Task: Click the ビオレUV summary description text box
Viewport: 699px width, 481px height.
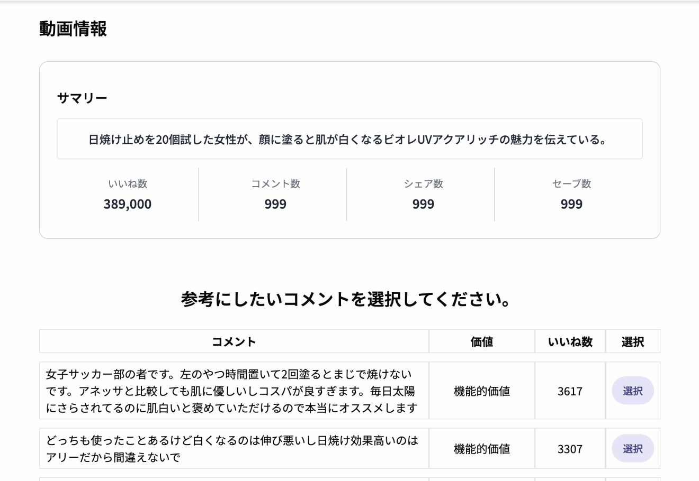Action: pyautogui.click(x=349, y=139)
